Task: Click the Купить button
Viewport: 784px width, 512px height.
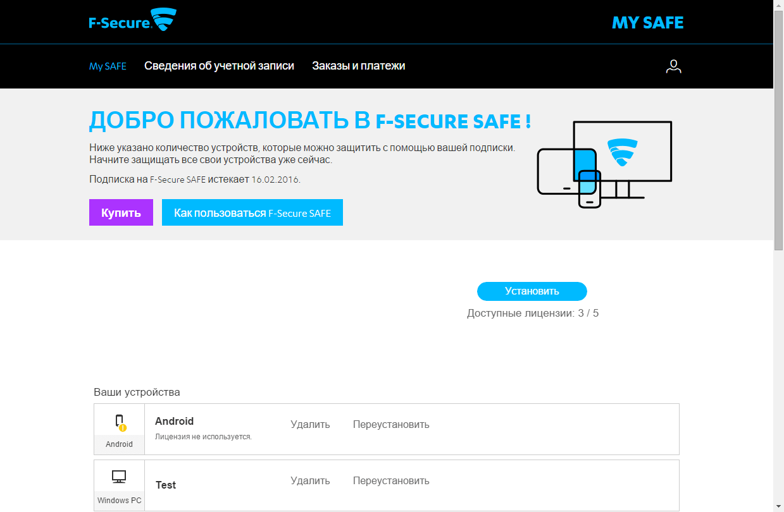Action: (121, 212)
